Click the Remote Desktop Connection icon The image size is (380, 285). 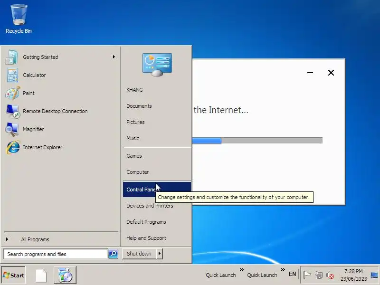(x=13, y=111)
